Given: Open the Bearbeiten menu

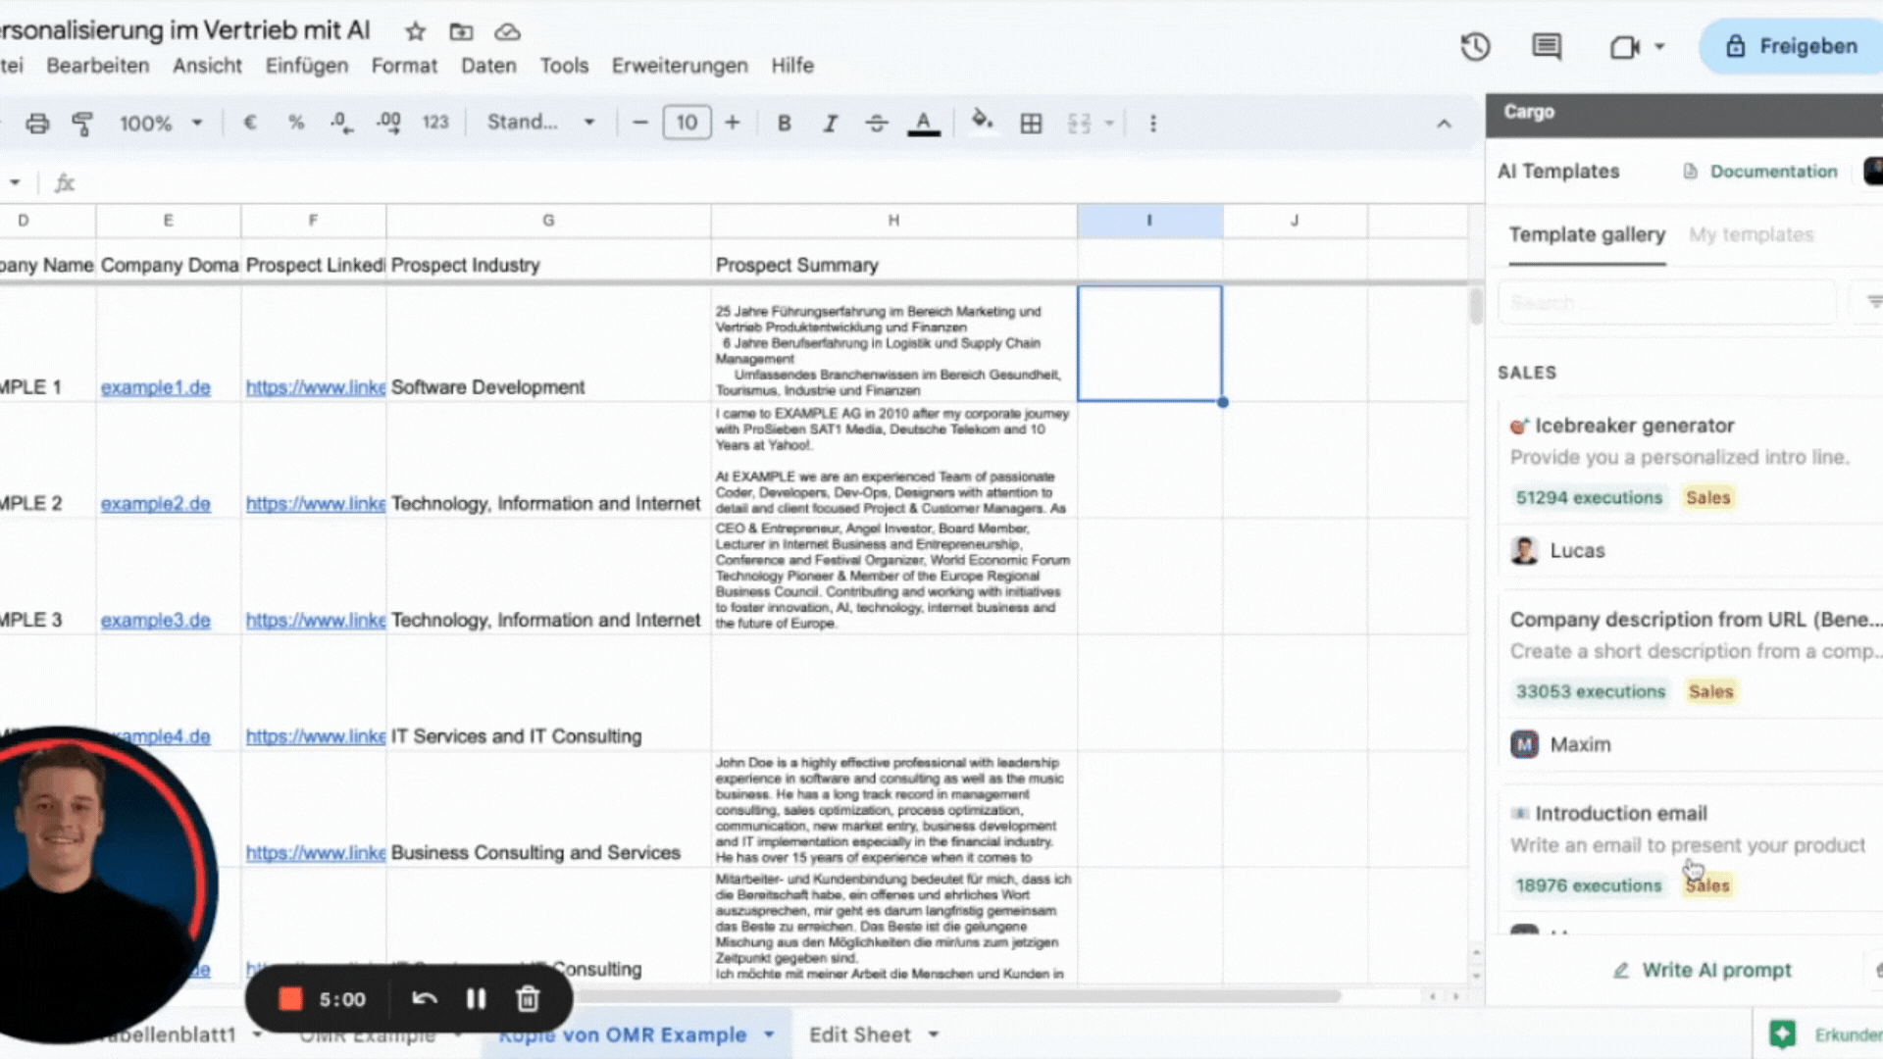Looking at the screenshot, I should 98,66.
